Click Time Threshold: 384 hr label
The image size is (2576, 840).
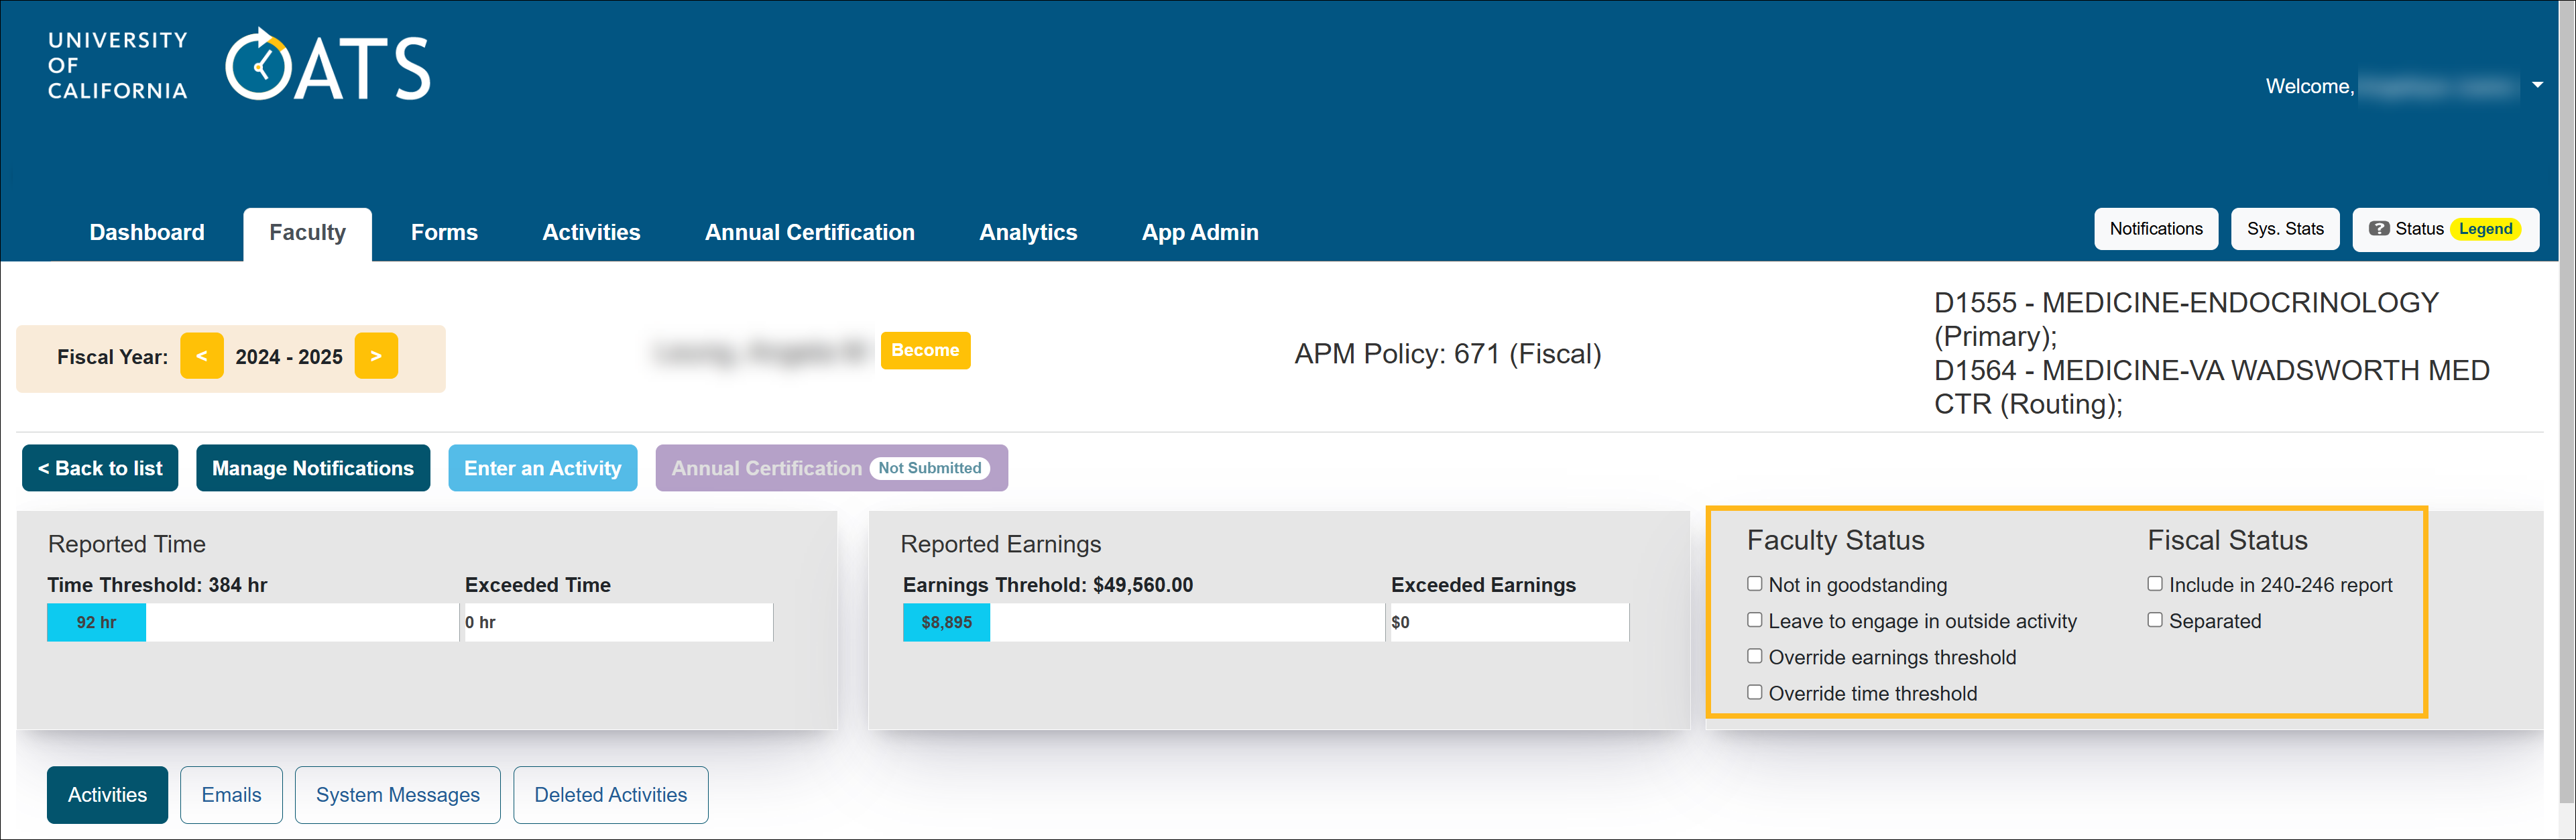coord(157,585)
